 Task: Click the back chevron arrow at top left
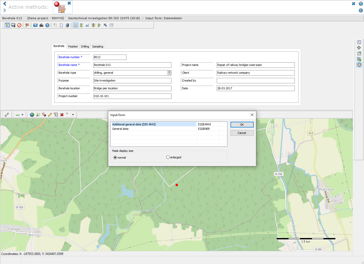[4, 4]
